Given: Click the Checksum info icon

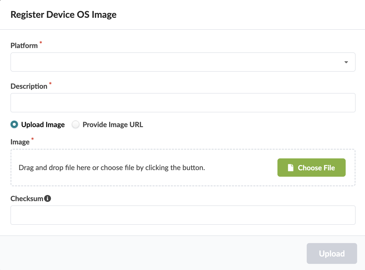Looking at the screenshot, I should point(48,199).
